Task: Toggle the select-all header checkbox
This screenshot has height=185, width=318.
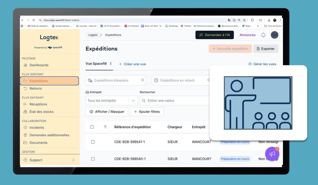Action: click(x=92, y=127)
